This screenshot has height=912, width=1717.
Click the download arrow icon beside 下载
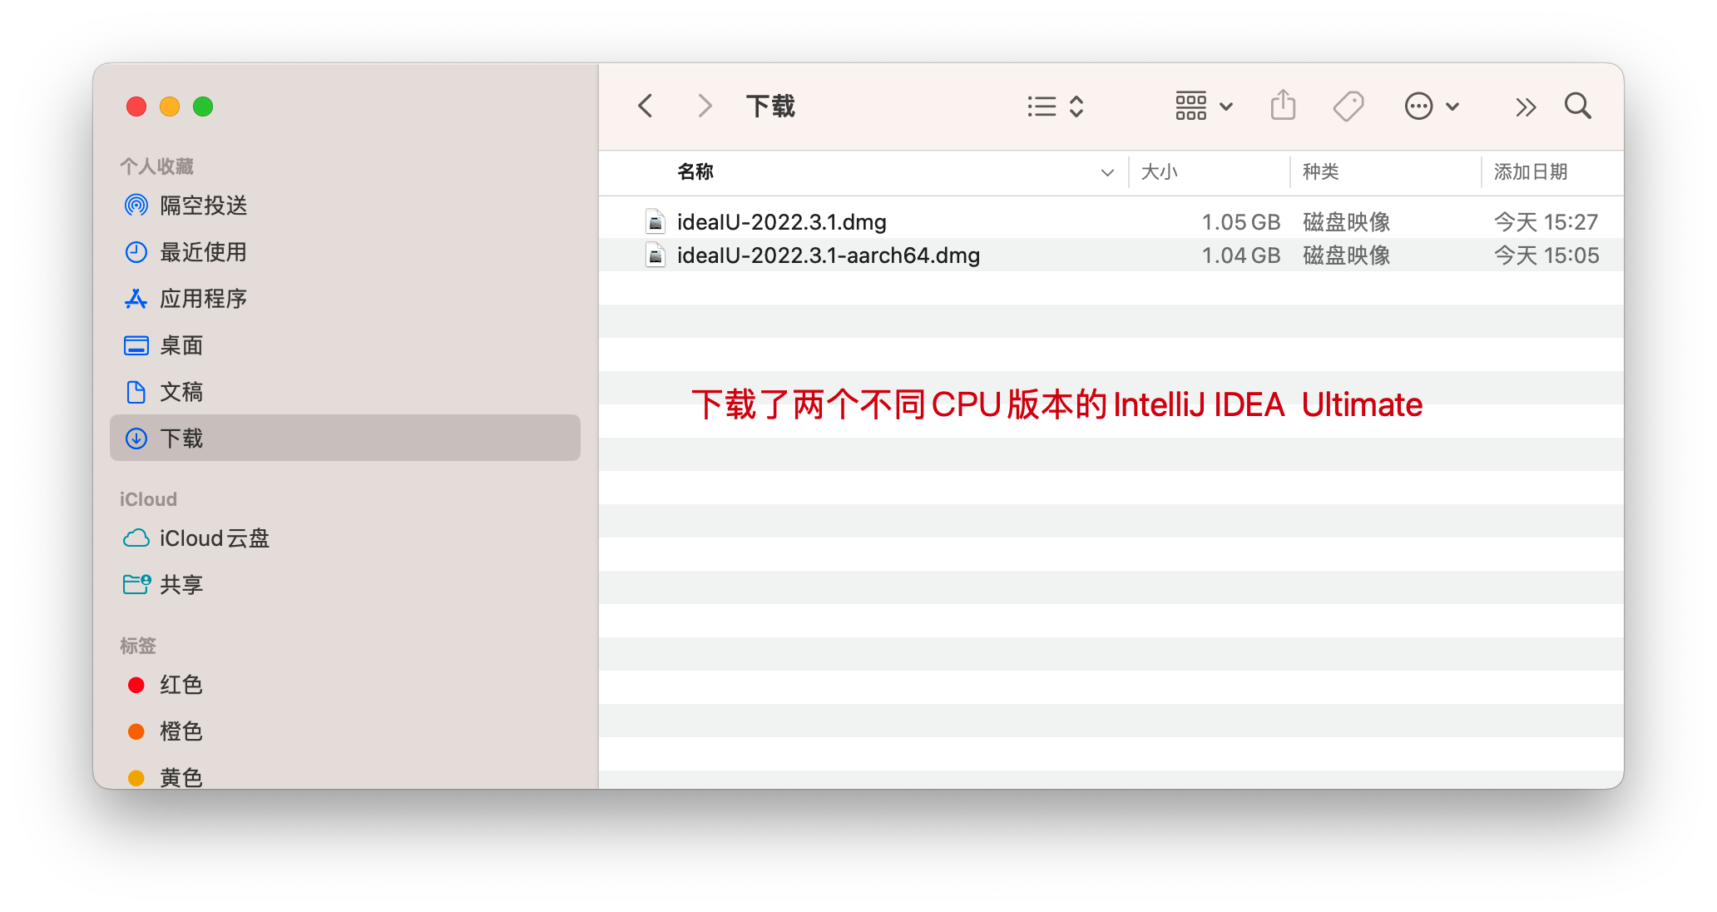click(136, 439)
